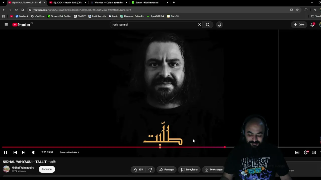Run the search with the magnifier button

coord(208,24)
